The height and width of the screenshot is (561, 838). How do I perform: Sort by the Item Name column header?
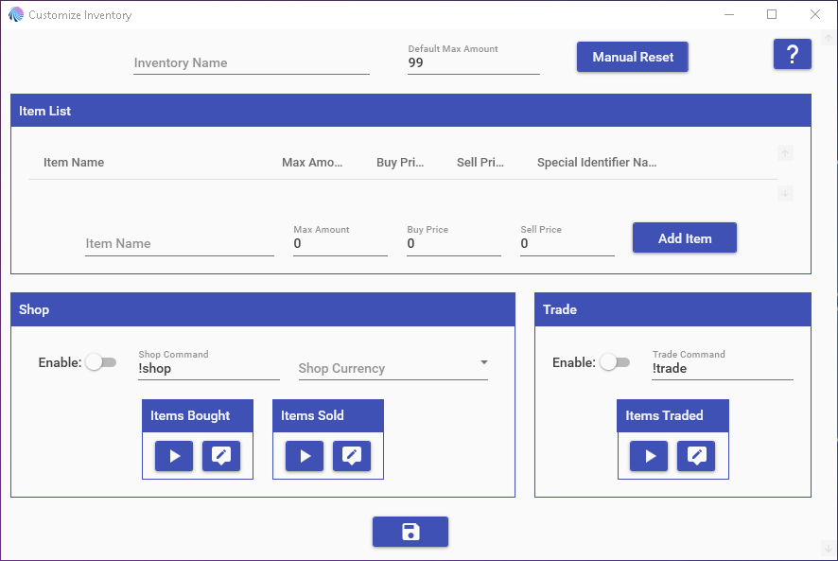point(74,163)
